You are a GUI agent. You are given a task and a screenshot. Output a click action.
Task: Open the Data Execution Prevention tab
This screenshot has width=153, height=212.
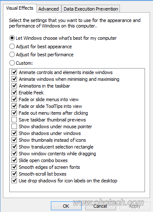point(91,9)
